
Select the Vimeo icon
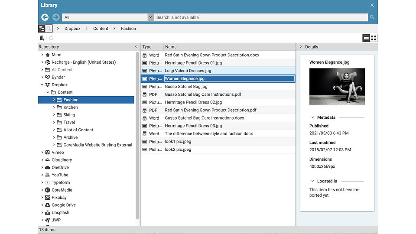48,152
